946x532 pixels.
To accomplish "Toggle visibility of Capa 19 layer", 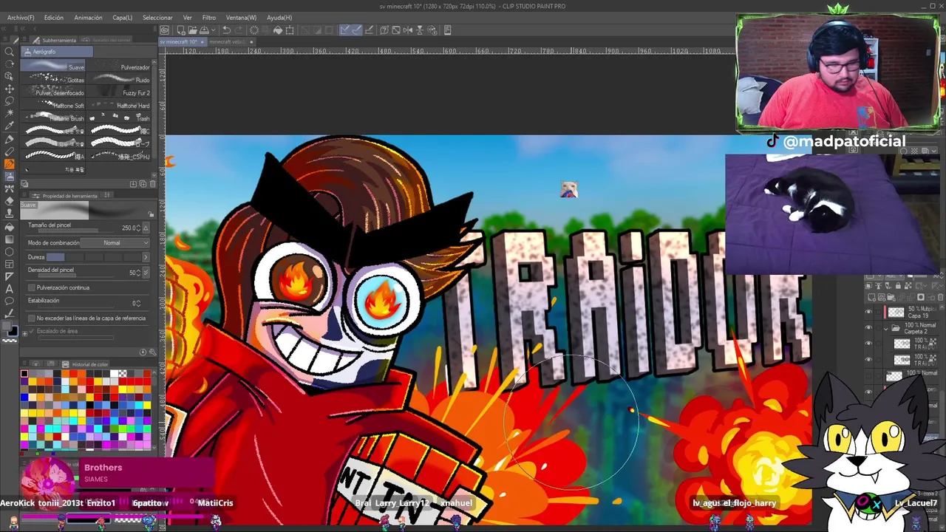I will click(868, 313).
